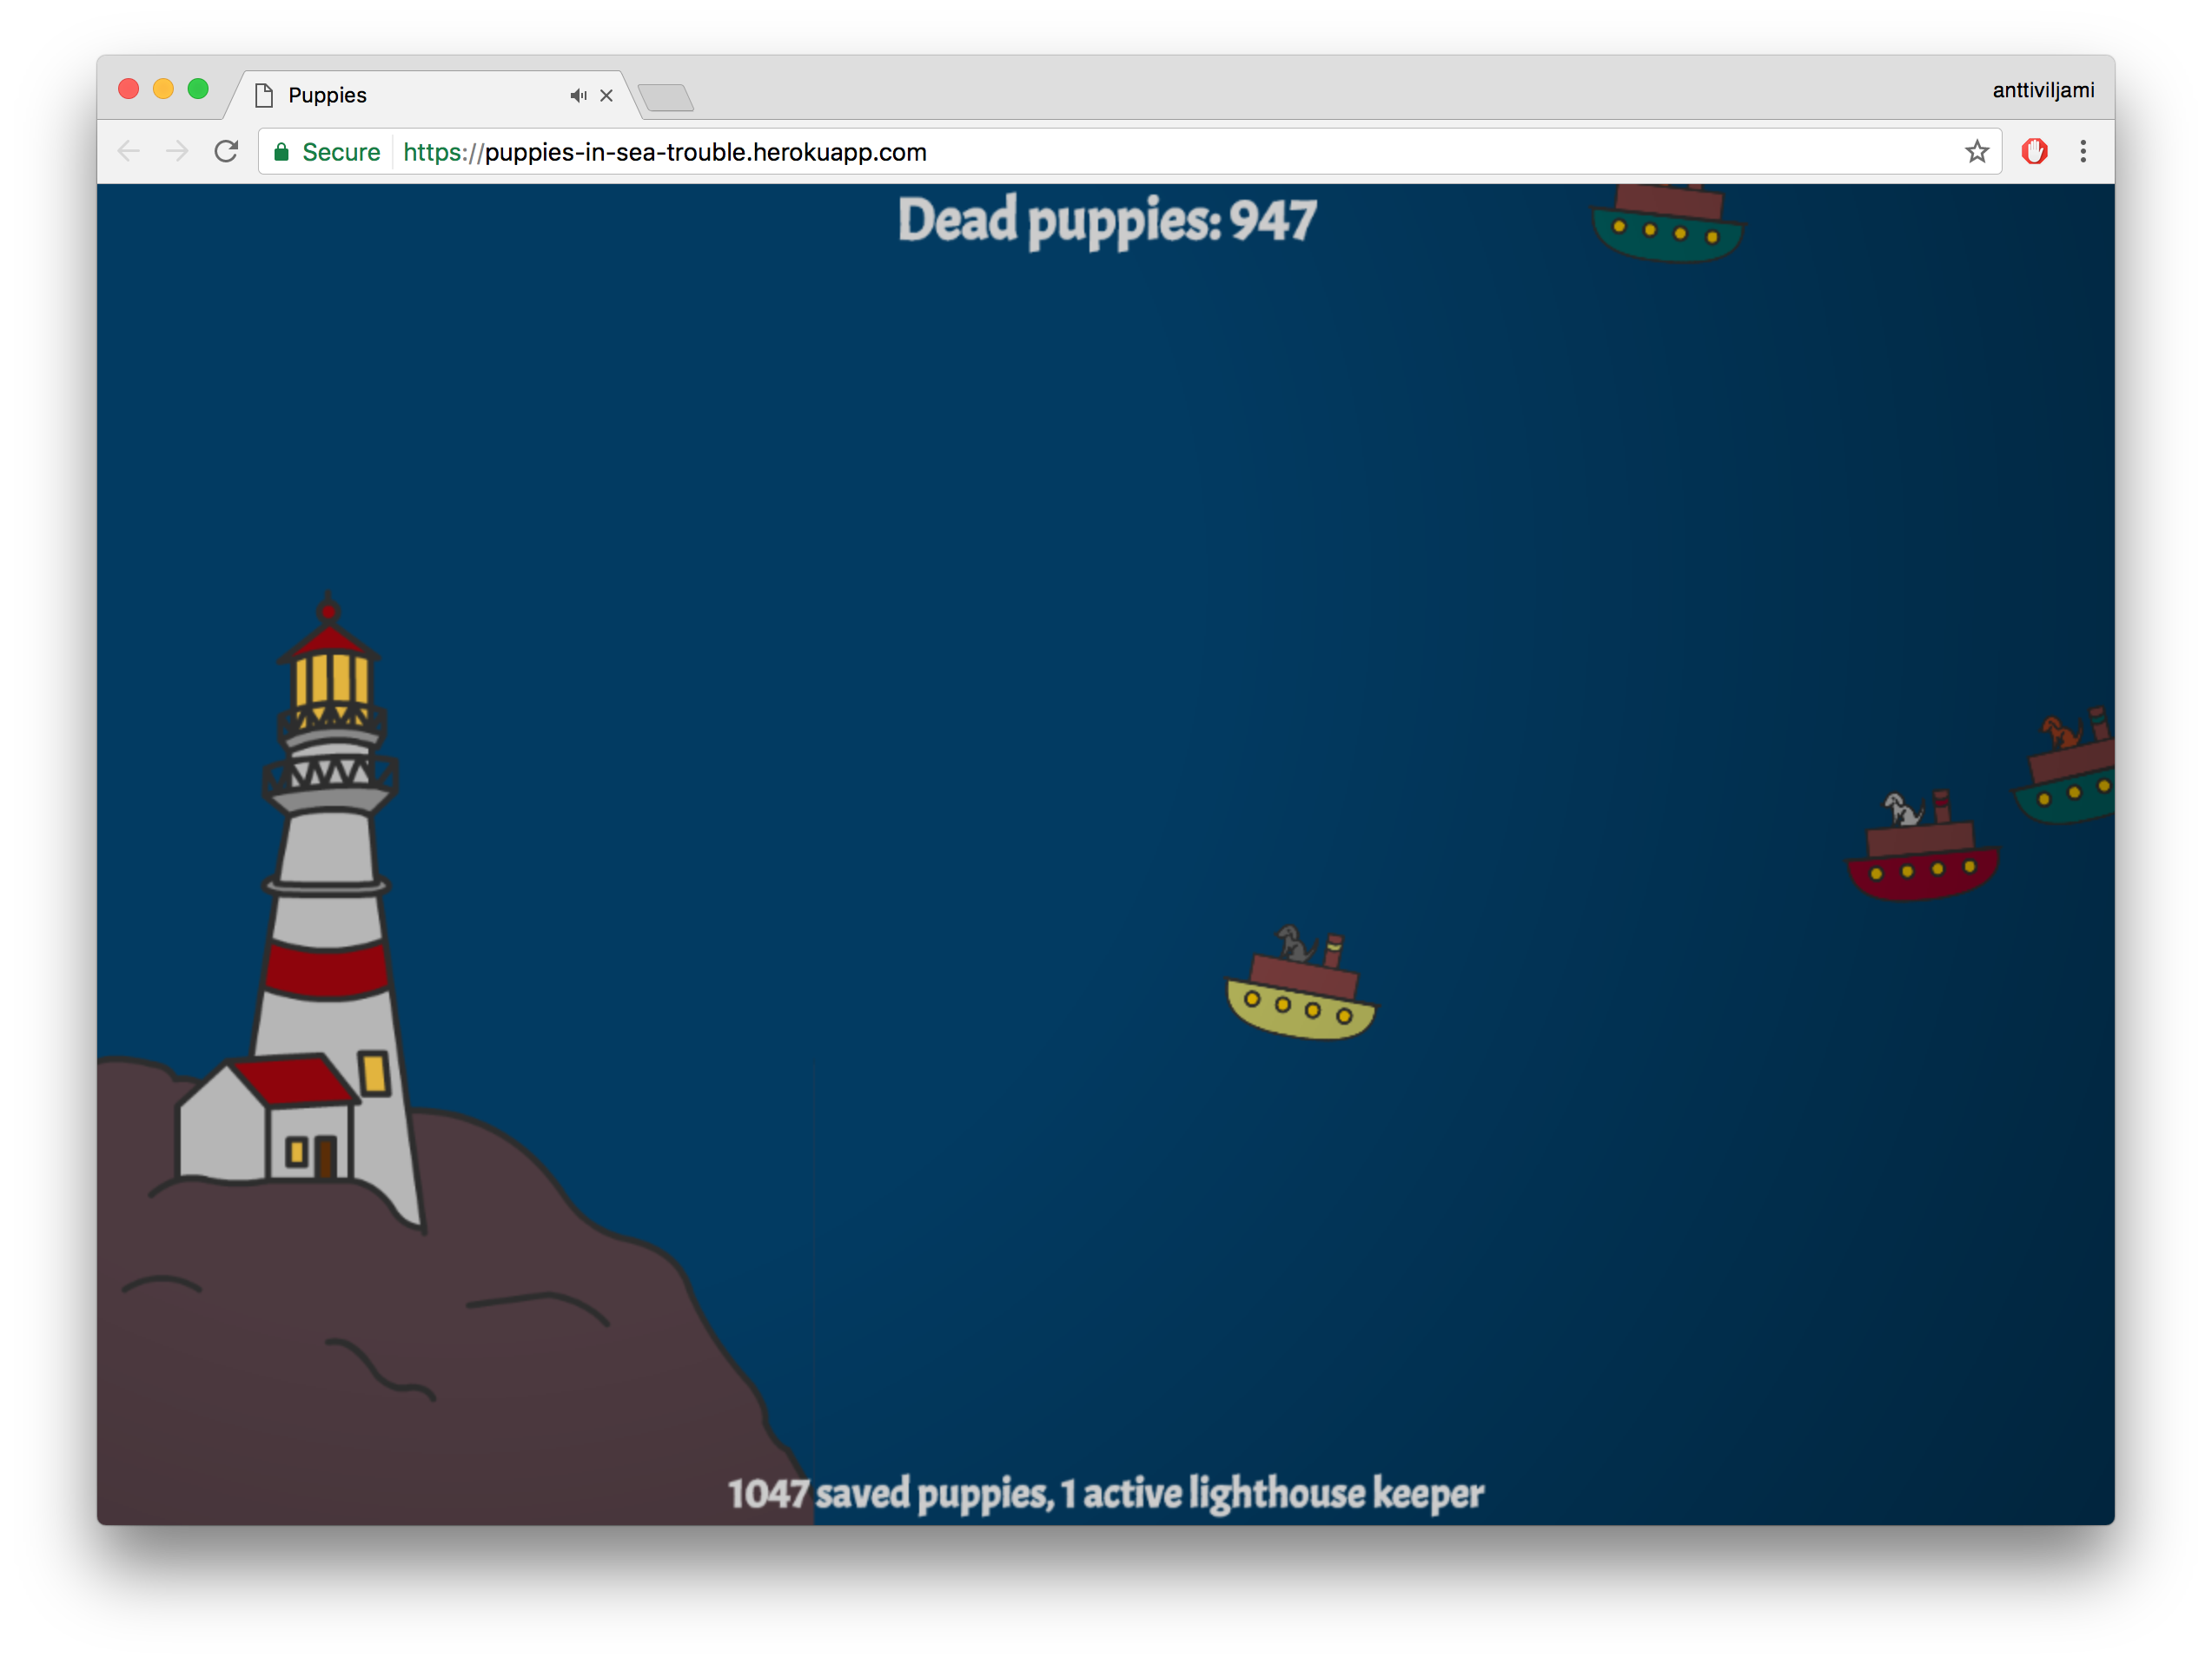Click the red boat with white puppy
The width and height of the screenshot is (2212, 1664).
[x=1921, y=847]
